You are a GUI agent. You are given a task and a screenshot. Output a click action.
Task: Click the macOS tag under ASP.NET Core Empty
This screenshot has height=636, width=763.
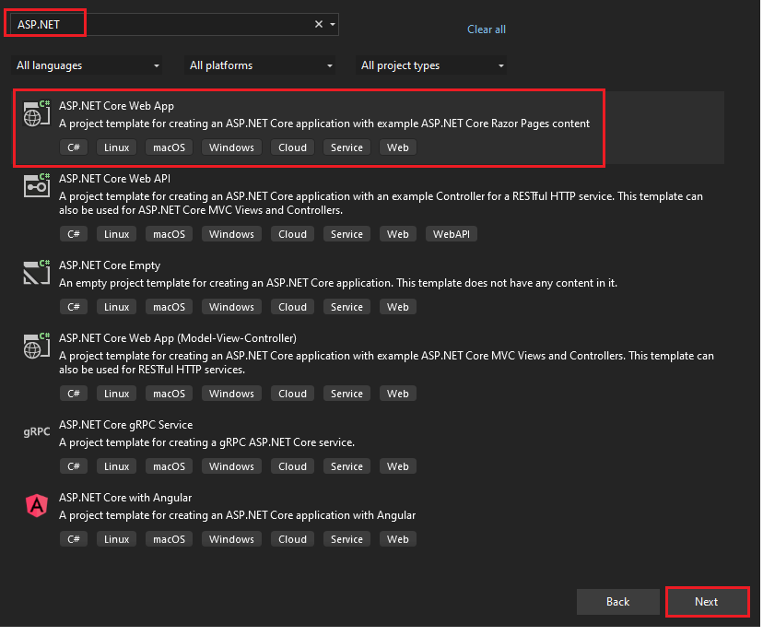(170, 308)
